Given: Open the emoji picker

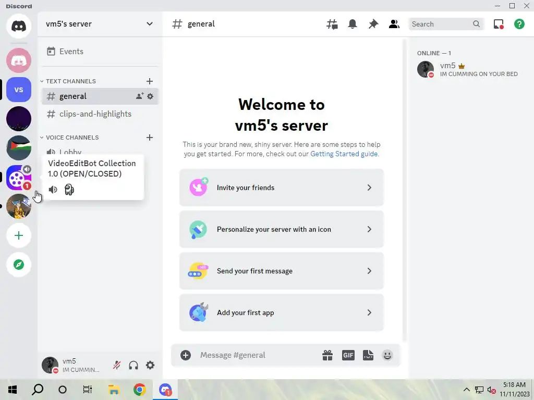Looking at the screenshot, I should (x=387, y=355).
